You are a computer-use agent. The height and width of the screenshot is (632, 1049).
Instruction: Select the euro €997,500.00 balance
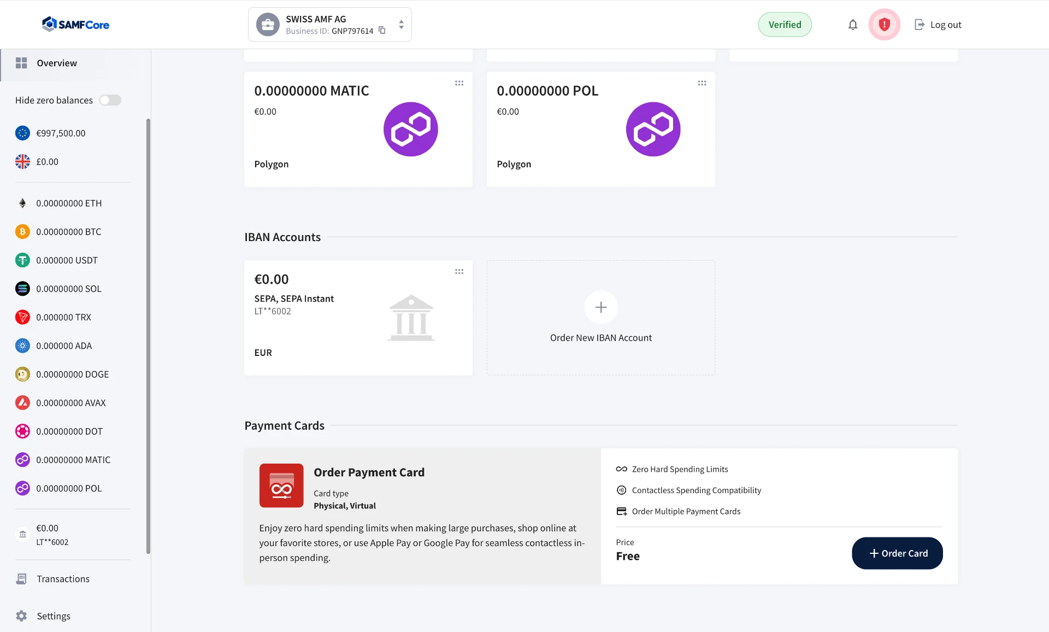click(50, 133)
